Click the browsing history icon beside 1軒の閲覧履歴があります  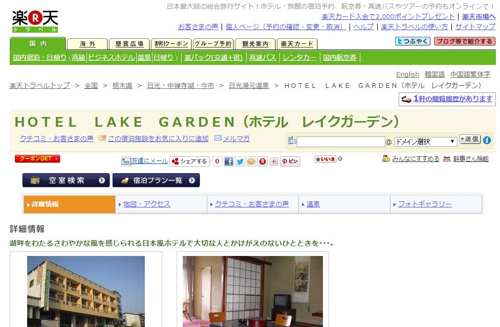[x=406, y=99]
